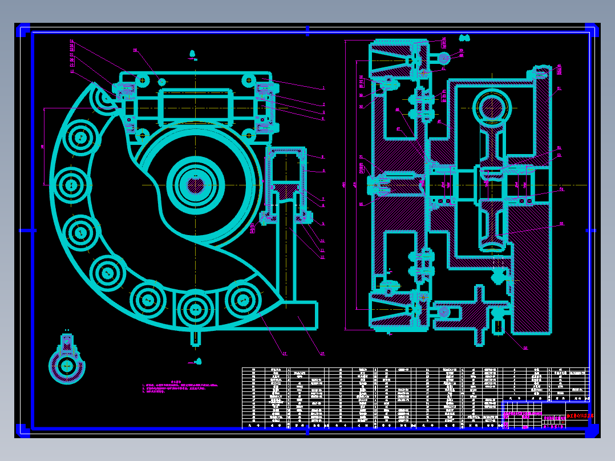
Task: Select part balloon number 17 label
Action: [284, 354]
